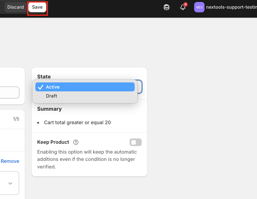Screen dimensions: 257x199
Task: Toggle the Keep Product switch
Action: point(136,142)
